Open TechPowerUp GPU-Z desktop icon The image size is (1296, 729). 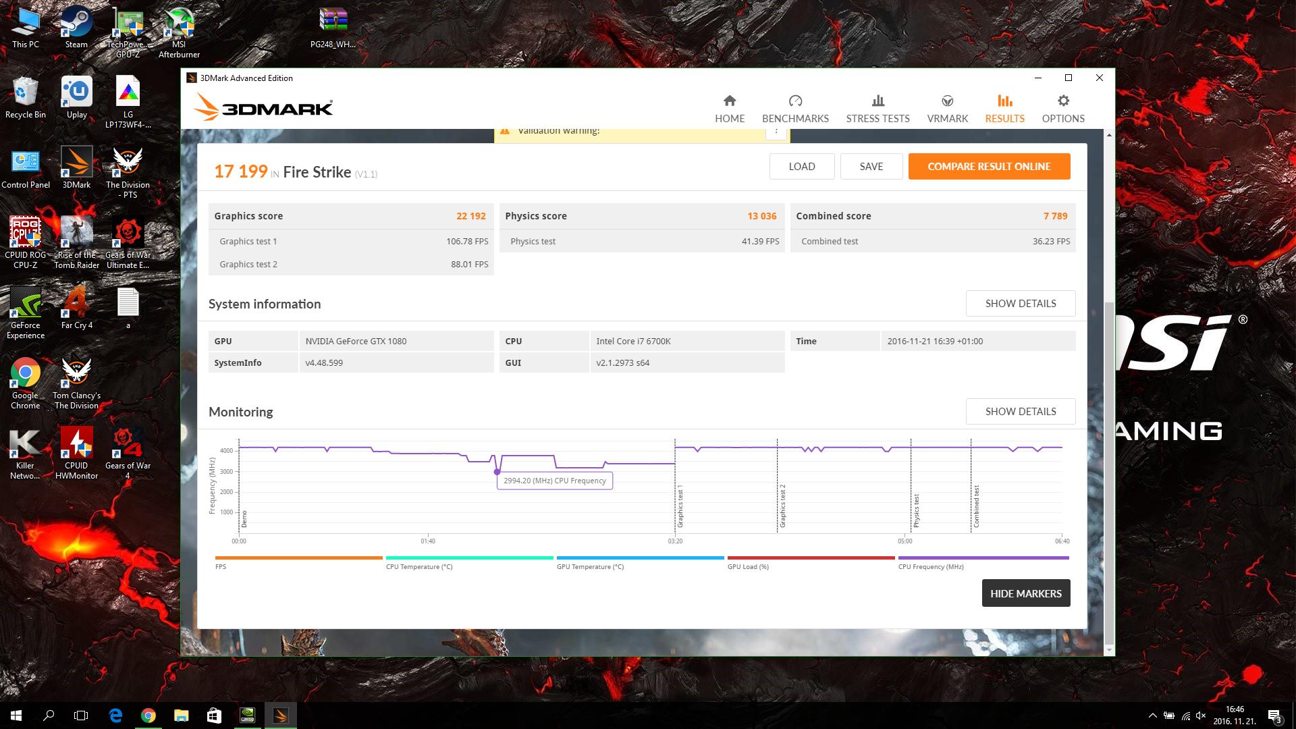click(x=128, y=32)
